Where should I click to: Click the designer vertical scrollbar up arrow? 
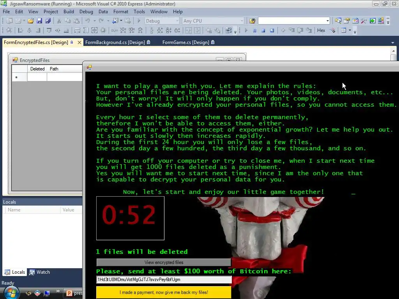(x=394, y=51)
